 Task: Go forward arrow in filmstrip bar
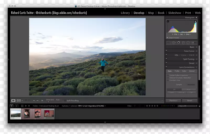[x=29, y=106]
